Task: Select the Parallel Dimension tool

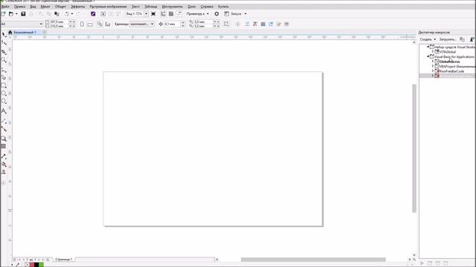Action: 4,121
